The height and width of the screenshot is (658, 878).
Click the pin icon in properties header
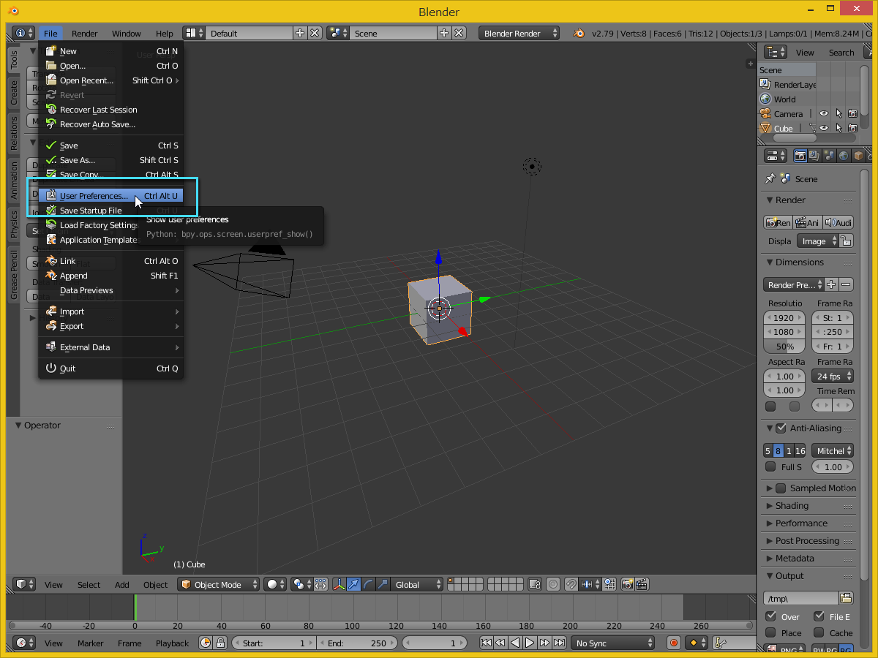pyautogui.click(x=770, y=178)
